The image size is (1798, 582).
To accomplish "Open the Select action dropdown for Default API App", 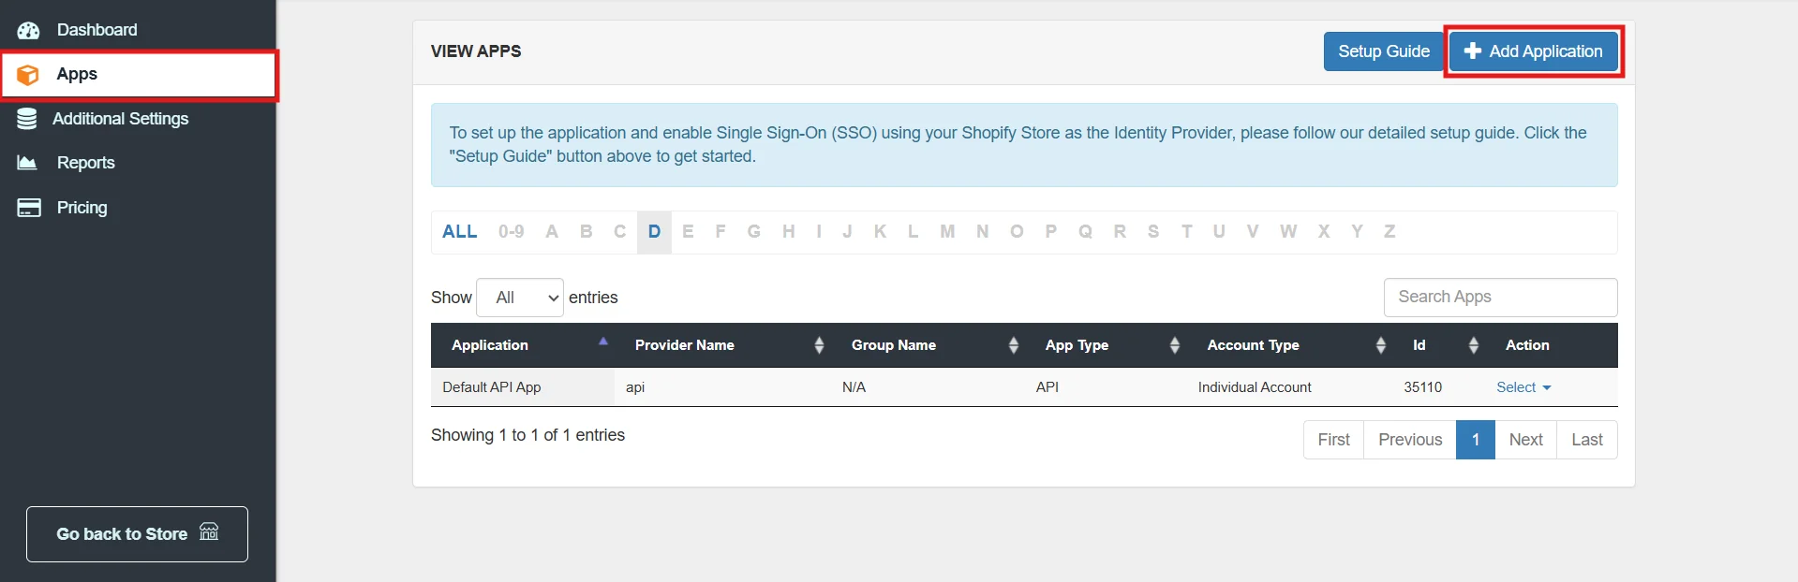I will click(x=1523, y=387).
